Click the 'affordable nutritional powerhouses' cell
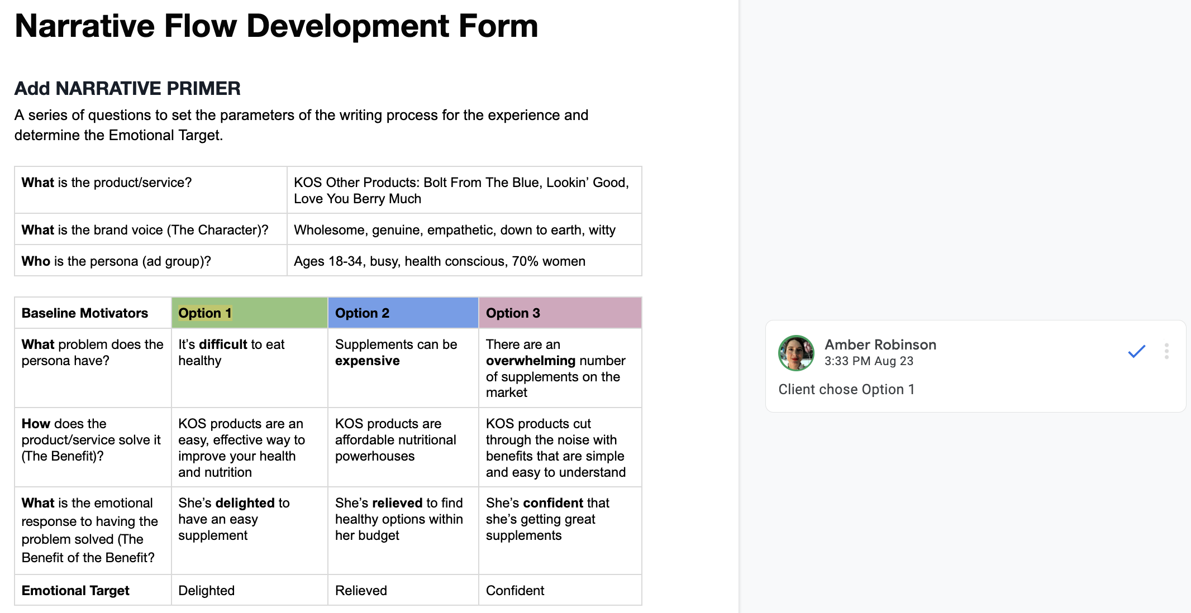 (x=403, y=447)
